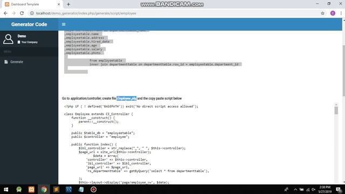The image size is (345, 194).
Task: Click the Generator Code logo title
Action: pyautogui.click(x=29, y=24)
